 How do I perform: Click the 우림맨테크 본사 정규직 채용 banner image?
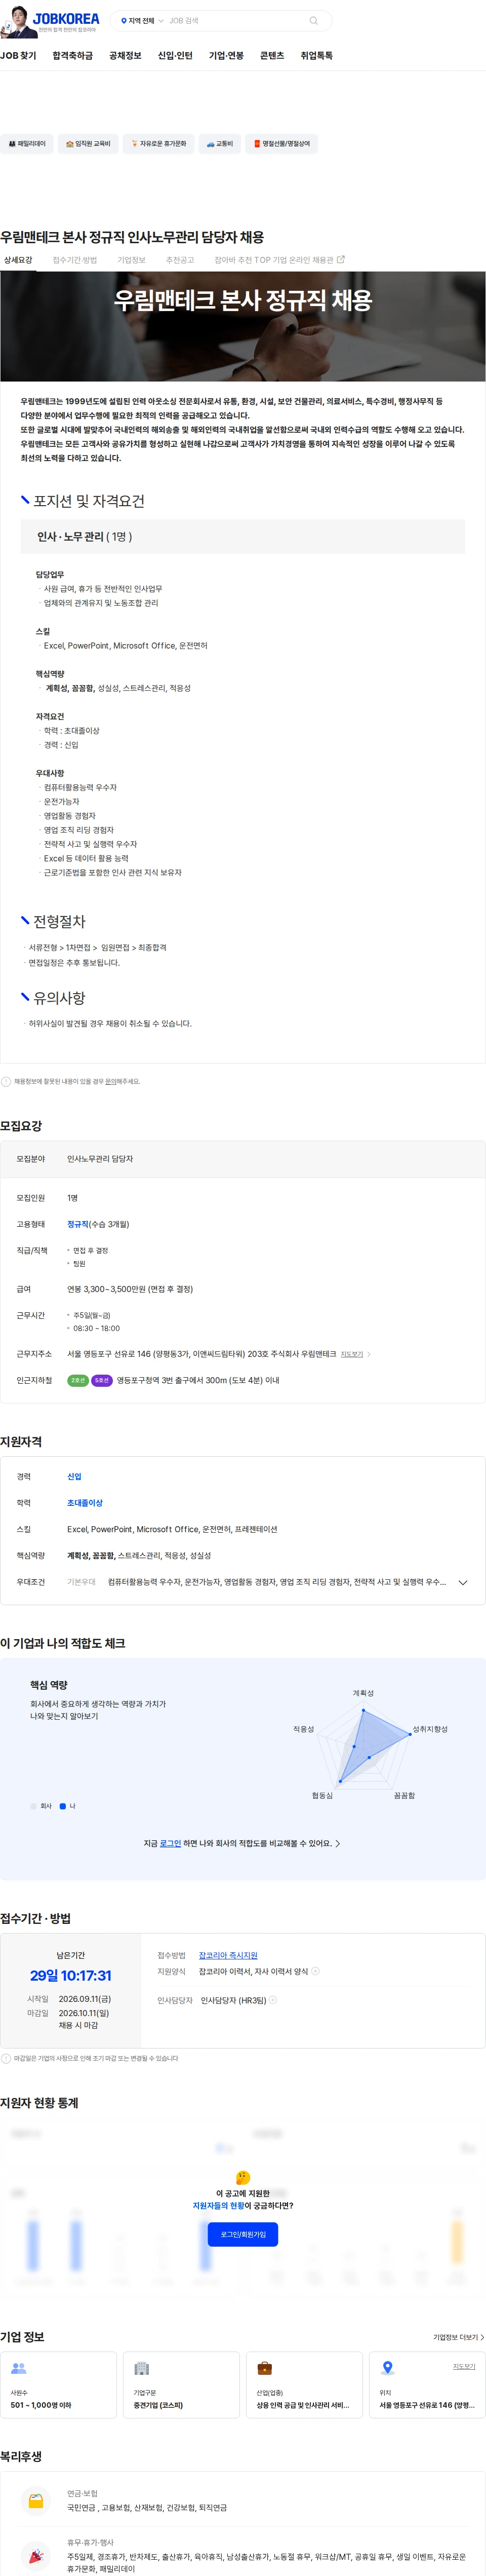pyautogui.click(x=243, y=326)
